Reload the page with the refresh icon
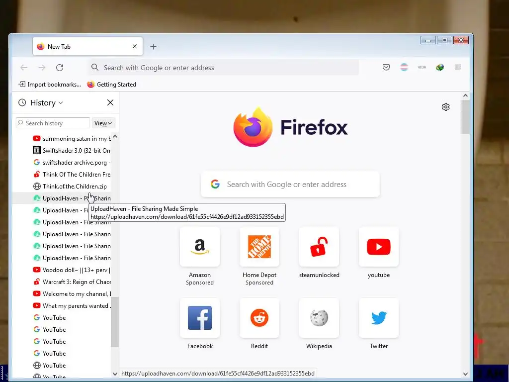The height and width of the screenshot is (382, 509). click(60, 68)
